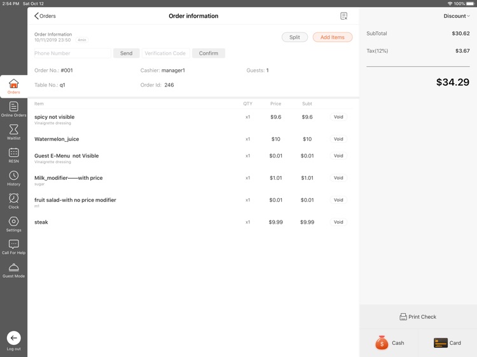Screen dimensions: 477x357
Task: Go back to Orders list
Action: (x=45, y=16)
